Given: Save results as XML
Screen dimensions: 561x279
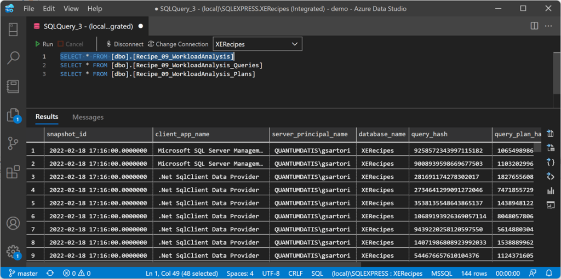Looking at the screenshot, I should pyautogui.click(x=551, y=176).
